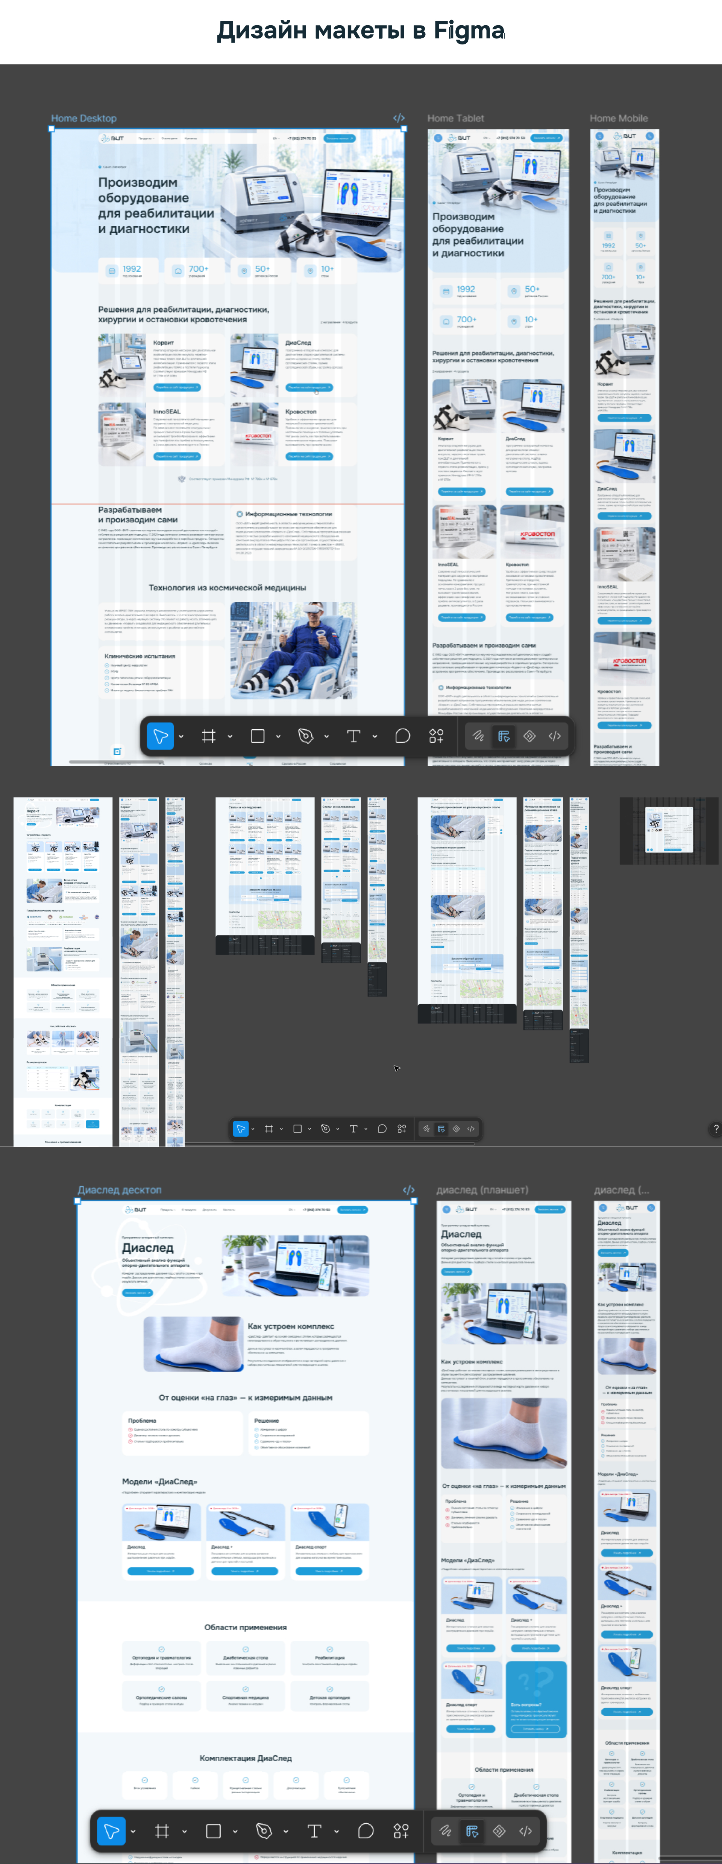Pick the Pen tool in the small overview canvas toolbar
This screenshot has width=722, height=1864.
coord(325,1129)
